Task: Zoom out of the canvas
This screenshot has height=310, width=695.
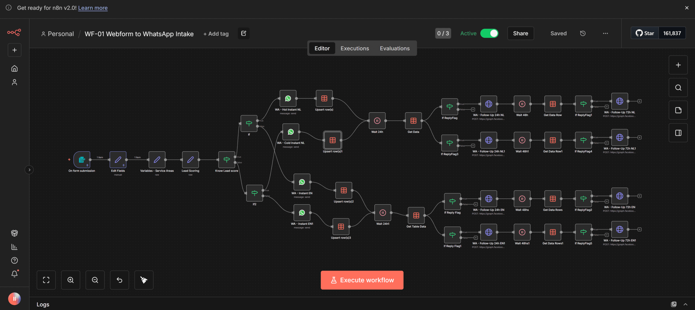Action: (95, 280)
